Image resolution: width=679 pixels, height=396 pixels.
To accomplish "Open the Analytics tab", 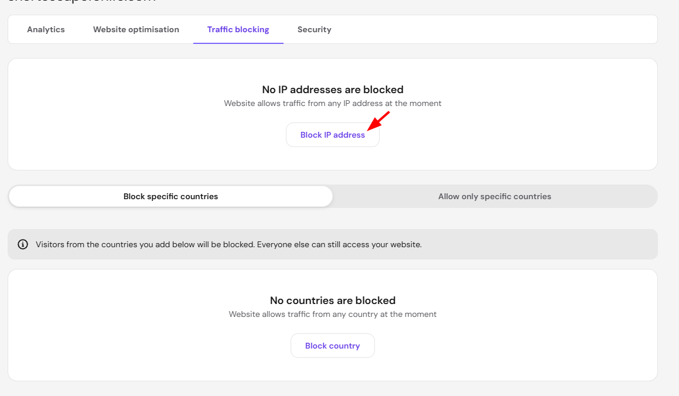I will (46, 29).
